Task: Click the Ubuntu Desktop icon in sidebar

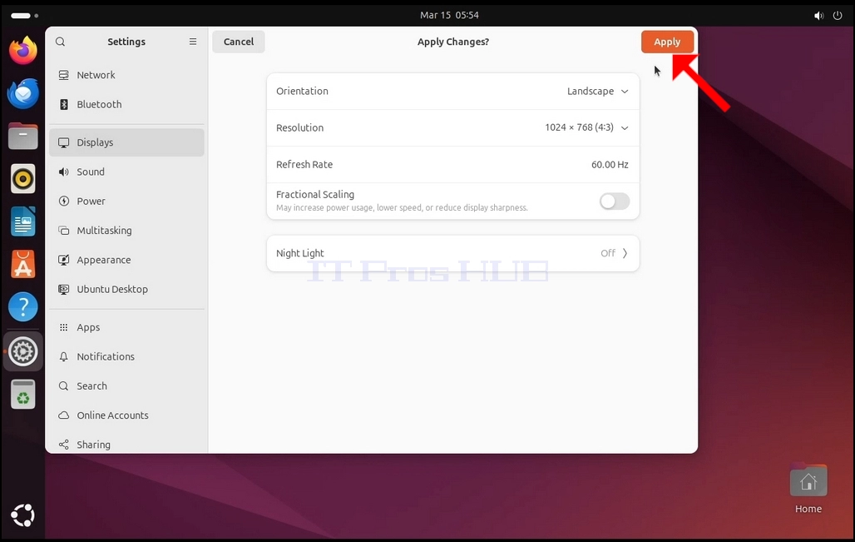Action: (64, 289)
